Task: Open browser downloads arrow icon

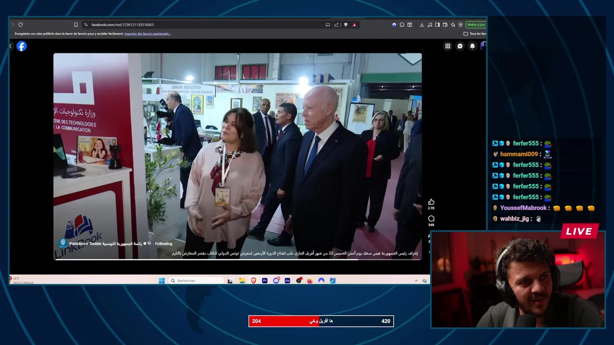Action: 422,24
